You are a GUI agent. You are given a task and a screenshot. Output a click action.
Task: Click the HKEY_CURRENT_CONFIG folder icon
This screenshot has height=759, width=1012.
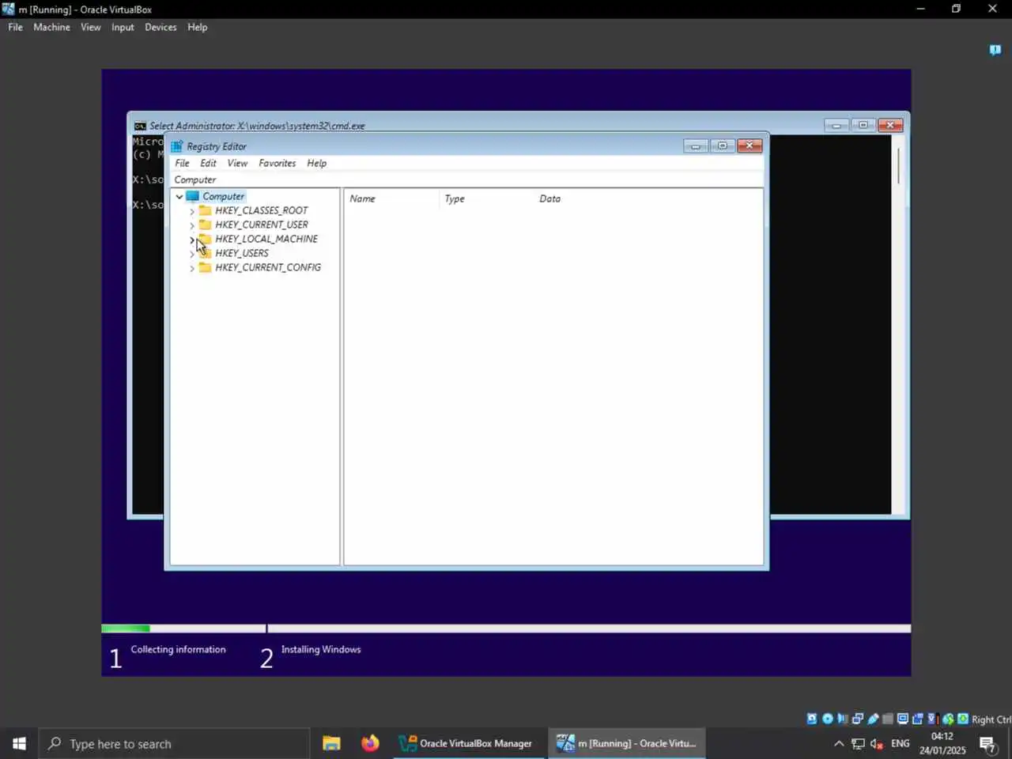(206, 267)
